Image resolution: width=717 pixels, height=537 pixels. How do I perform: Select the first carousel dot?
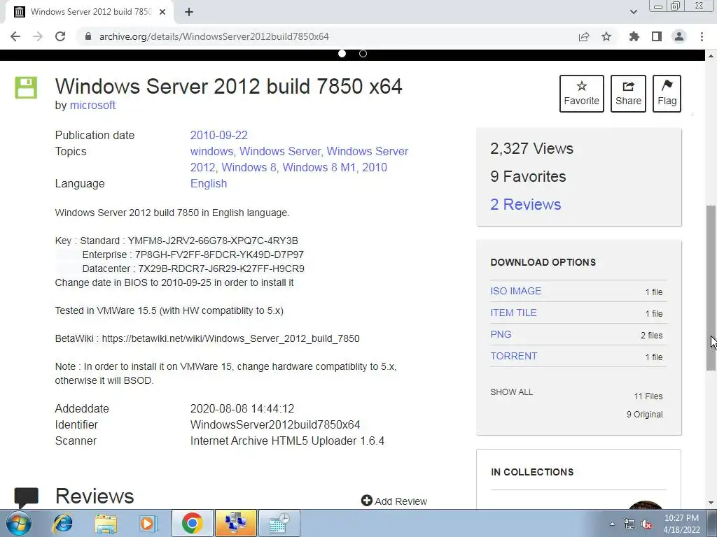point(342,53)
